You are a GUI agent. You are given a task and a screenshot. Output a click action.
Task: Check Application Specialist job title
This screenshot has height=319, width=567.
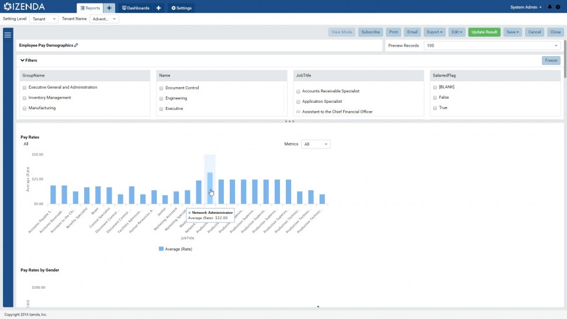click(x=298, y=102)
